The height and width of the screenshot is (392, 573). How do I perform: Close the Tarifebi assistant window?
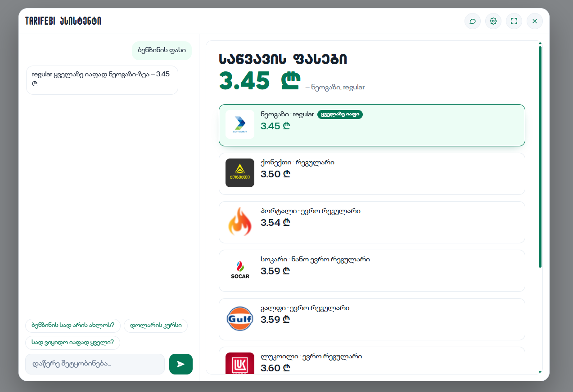pyautogui.click(x=535, y=21)
